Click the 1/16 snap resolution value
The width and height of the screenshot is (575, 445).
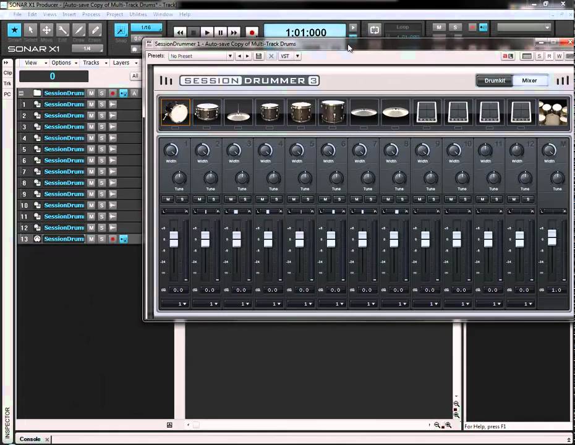pos(147,27)
